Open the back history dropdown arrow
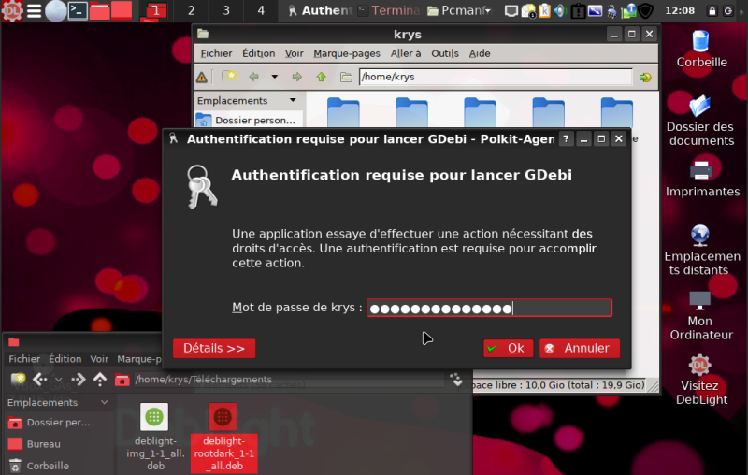 (x=274, y=77)
